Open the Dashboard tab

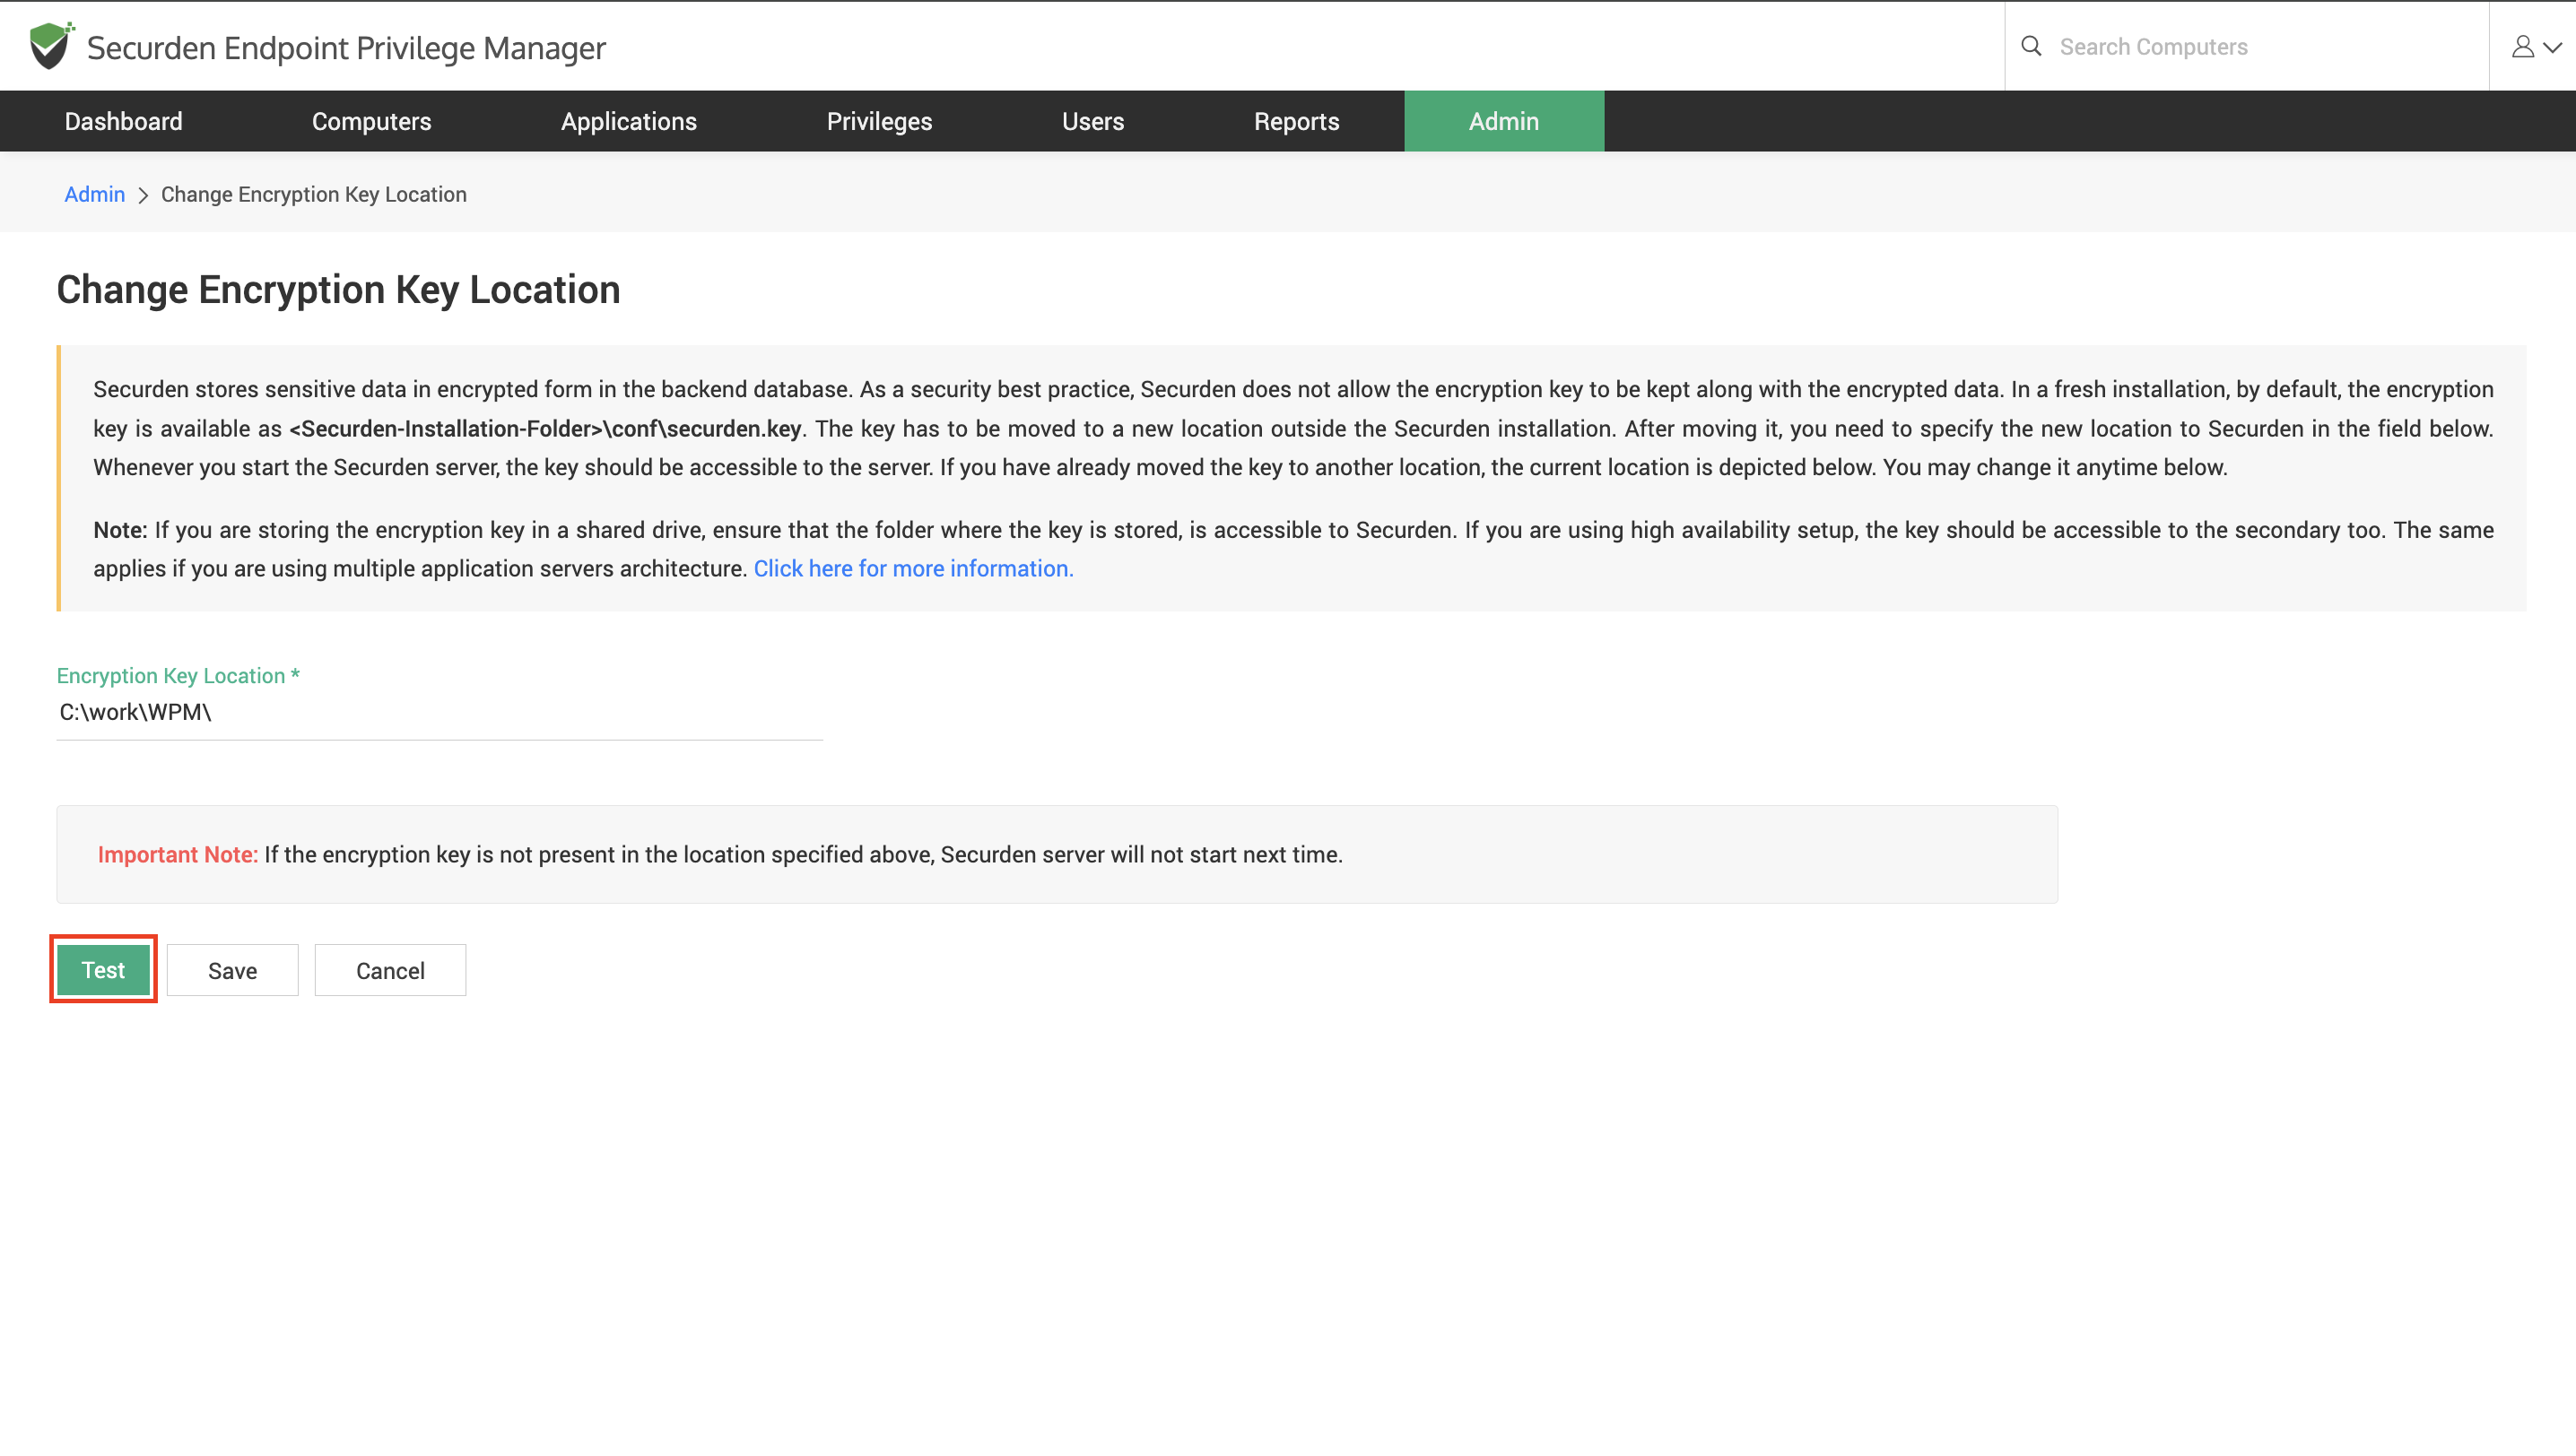pyautogui.click(x=124, y=121)
